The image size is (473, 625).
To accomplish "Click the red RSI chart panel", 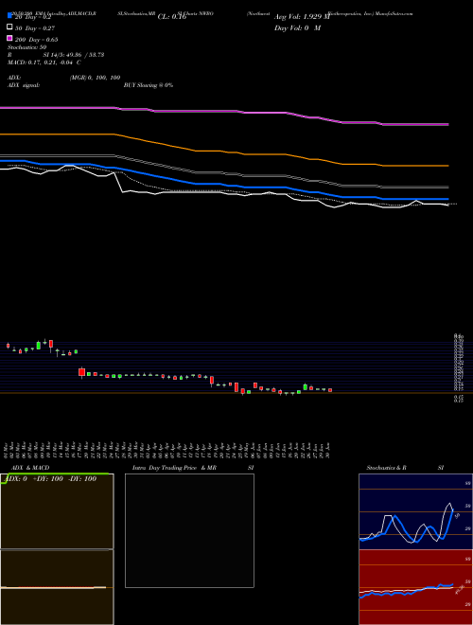I will pyautogui.click(x=415, y=587).
